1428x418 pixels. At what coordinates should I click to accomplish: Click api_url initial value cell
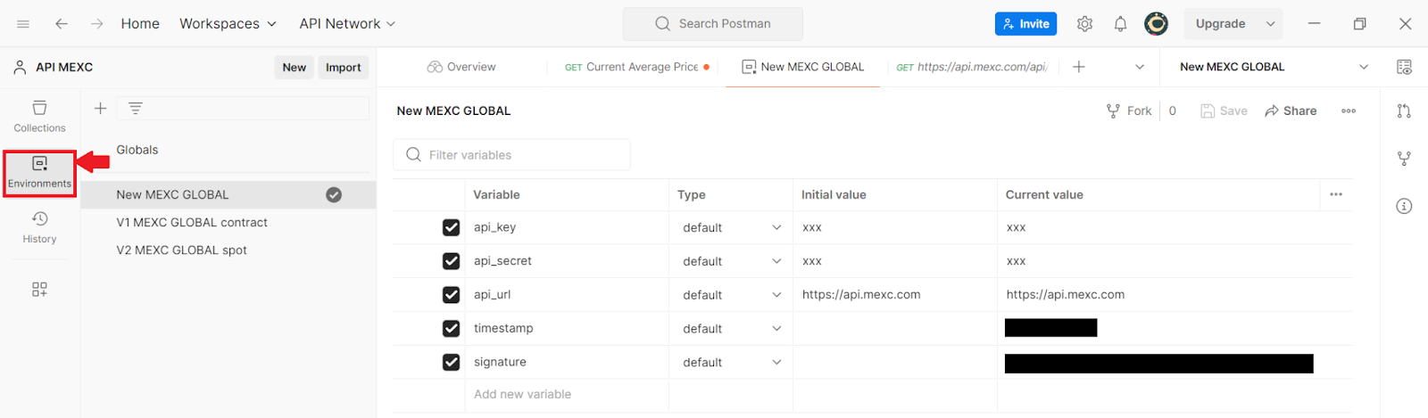pos(894,295)
